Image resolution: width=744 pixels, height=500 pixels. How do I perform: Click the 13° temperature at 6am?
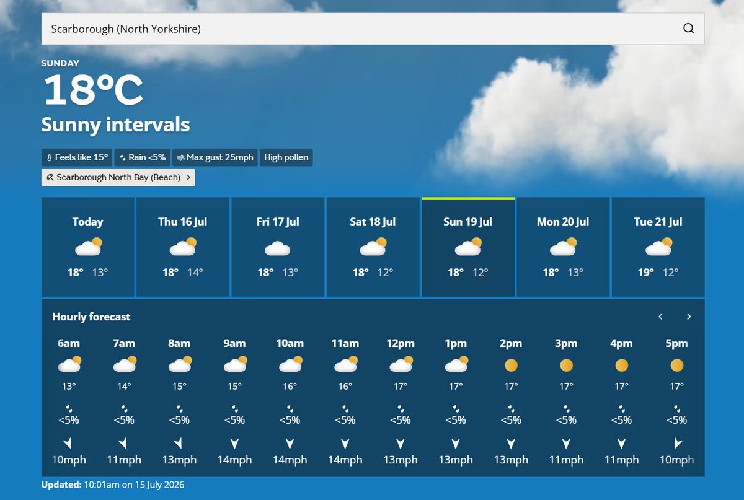point(69,386)
